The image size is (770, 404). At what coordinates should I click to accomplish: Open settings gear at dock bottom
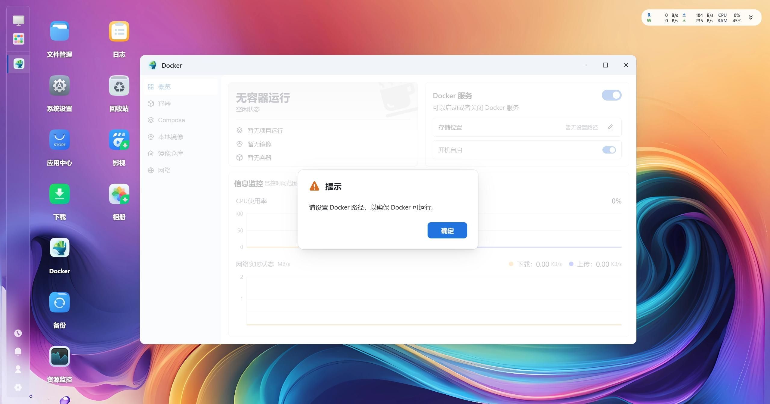click(18, 387)
